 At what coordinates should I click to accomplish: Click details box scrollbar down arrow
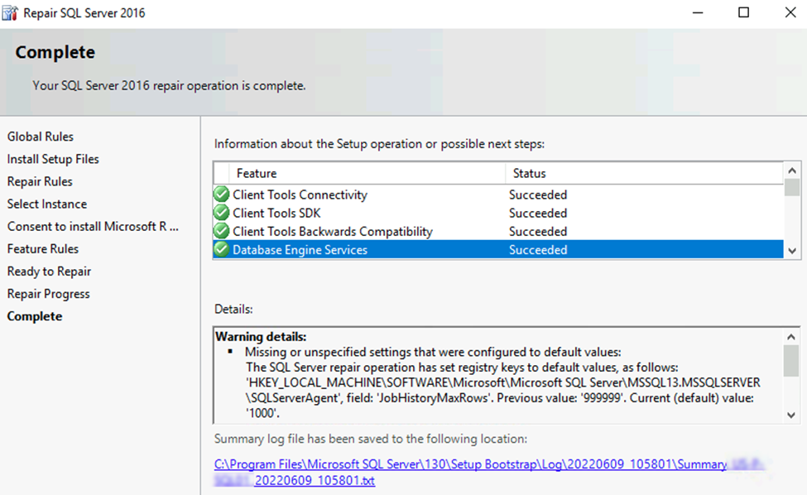pyautogui.click(x=791, y=416)
